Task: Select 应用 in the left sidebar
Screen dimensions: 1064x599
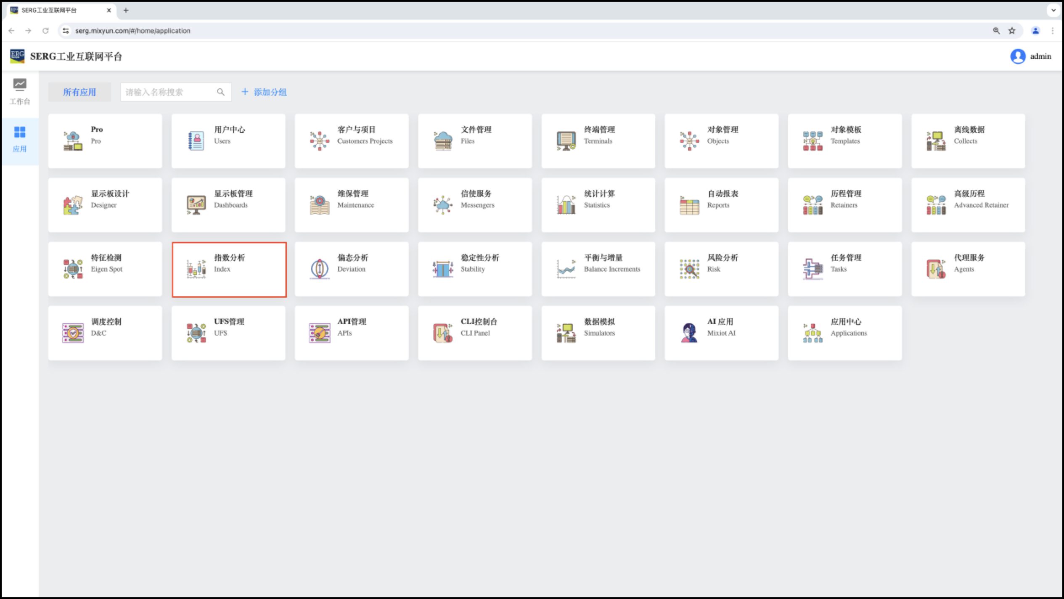Action: tap(19, 139)
